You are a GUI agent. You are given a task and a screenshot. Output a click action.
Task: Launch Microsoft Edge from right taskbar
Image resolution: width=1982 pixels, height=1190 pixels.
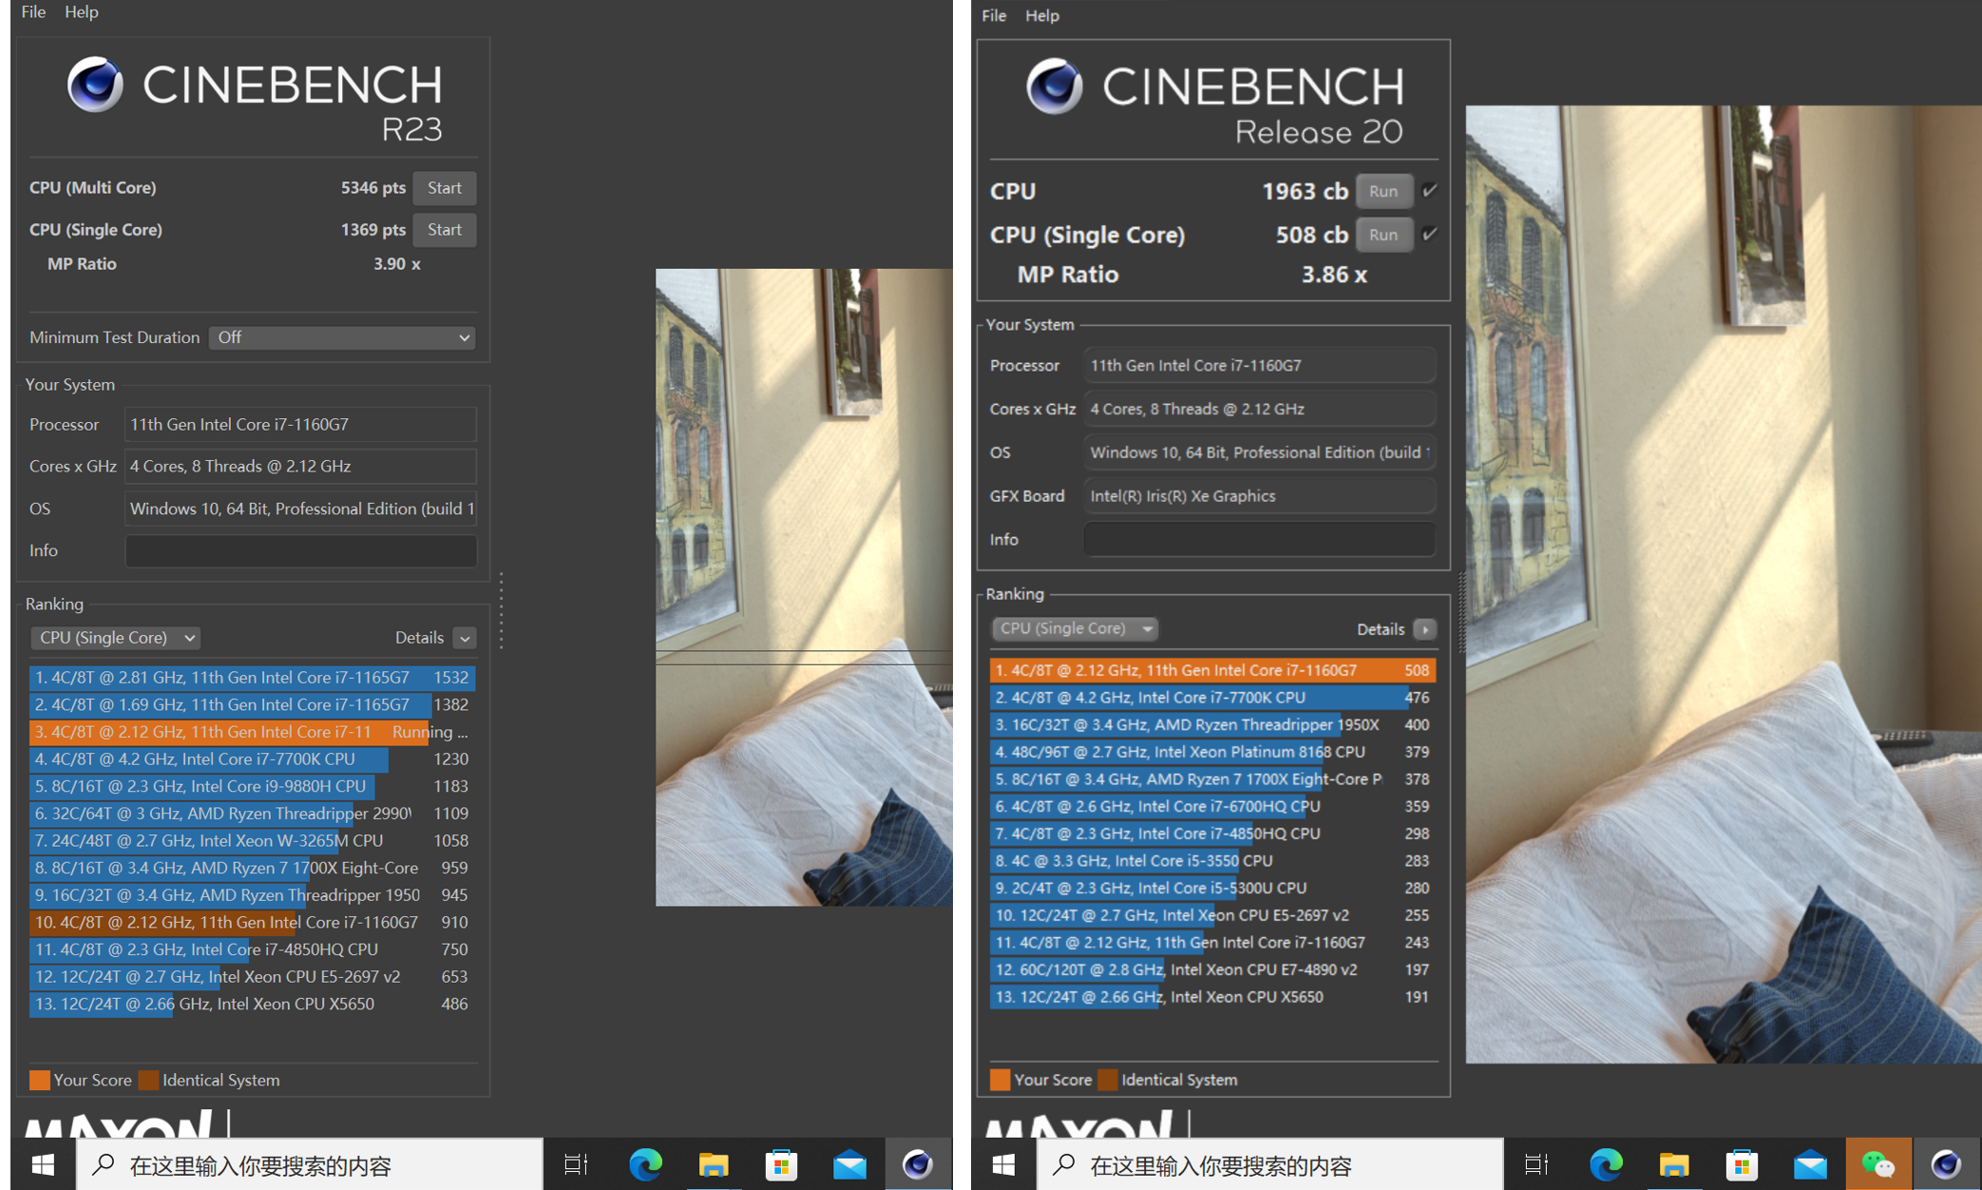tap(1606, 1164)
